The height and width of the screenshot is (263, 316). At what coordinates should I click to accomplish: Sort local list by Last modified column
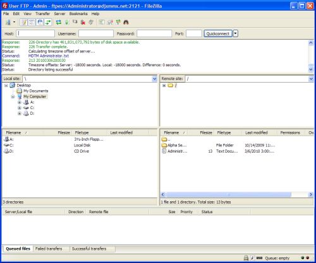(x=128, y=132)
